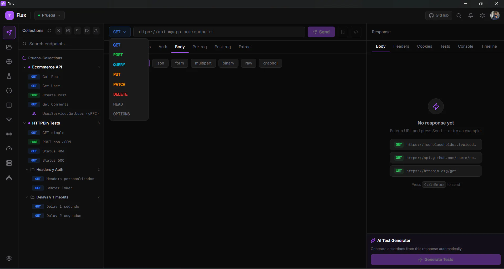Click the Flux logo icon

click(9, 15)
